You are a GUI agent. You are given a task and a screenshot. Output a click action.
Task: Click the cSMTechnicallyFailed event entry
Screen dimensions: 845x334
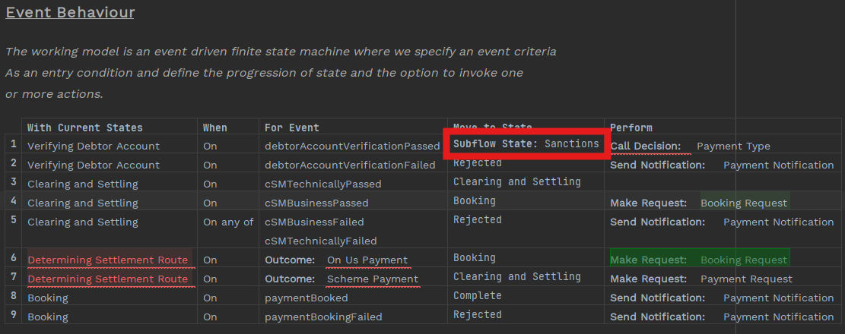point(320,241)
